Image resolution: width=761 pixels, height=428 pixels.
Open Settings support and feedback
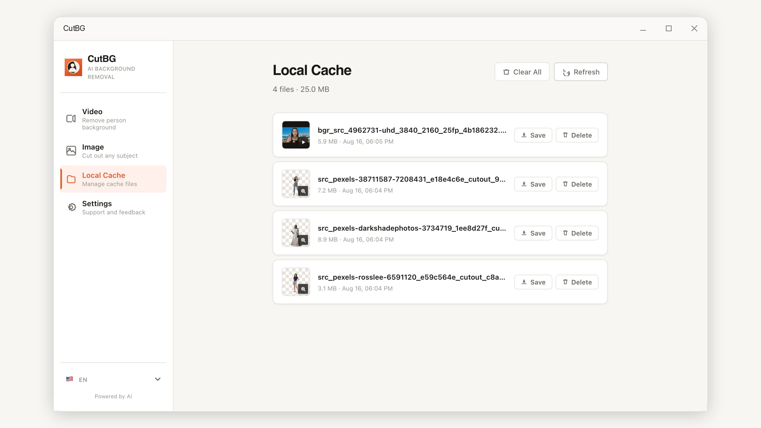point(113,207)
